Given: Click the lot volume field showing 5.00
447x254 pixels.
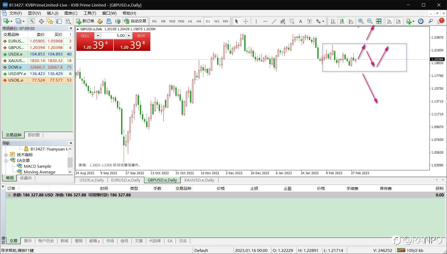Looking at the screenshot, I should 114,36.
